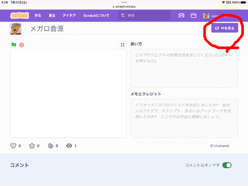Click the search magnifier icon

click(123, 16)
